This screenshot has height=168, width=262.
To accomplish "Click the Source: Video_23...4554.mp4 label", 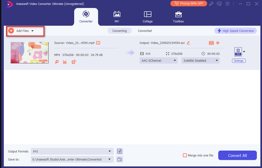I will pos(74,43).
